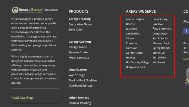The width and height of the screenshot is (189, 107).
Task: Select Converse service area
Action: click(x=132, y=43)
